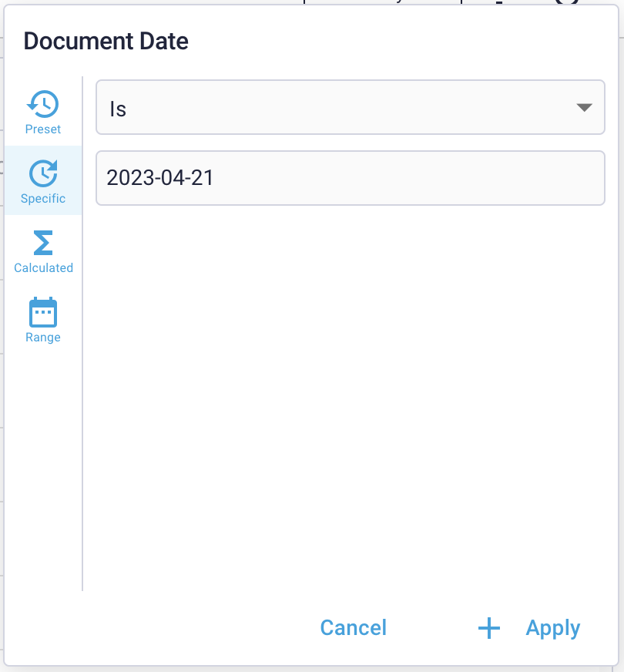Screen dimensions: 624x672
Task: Apply the Document Date filter
Action: click(552, 628)
